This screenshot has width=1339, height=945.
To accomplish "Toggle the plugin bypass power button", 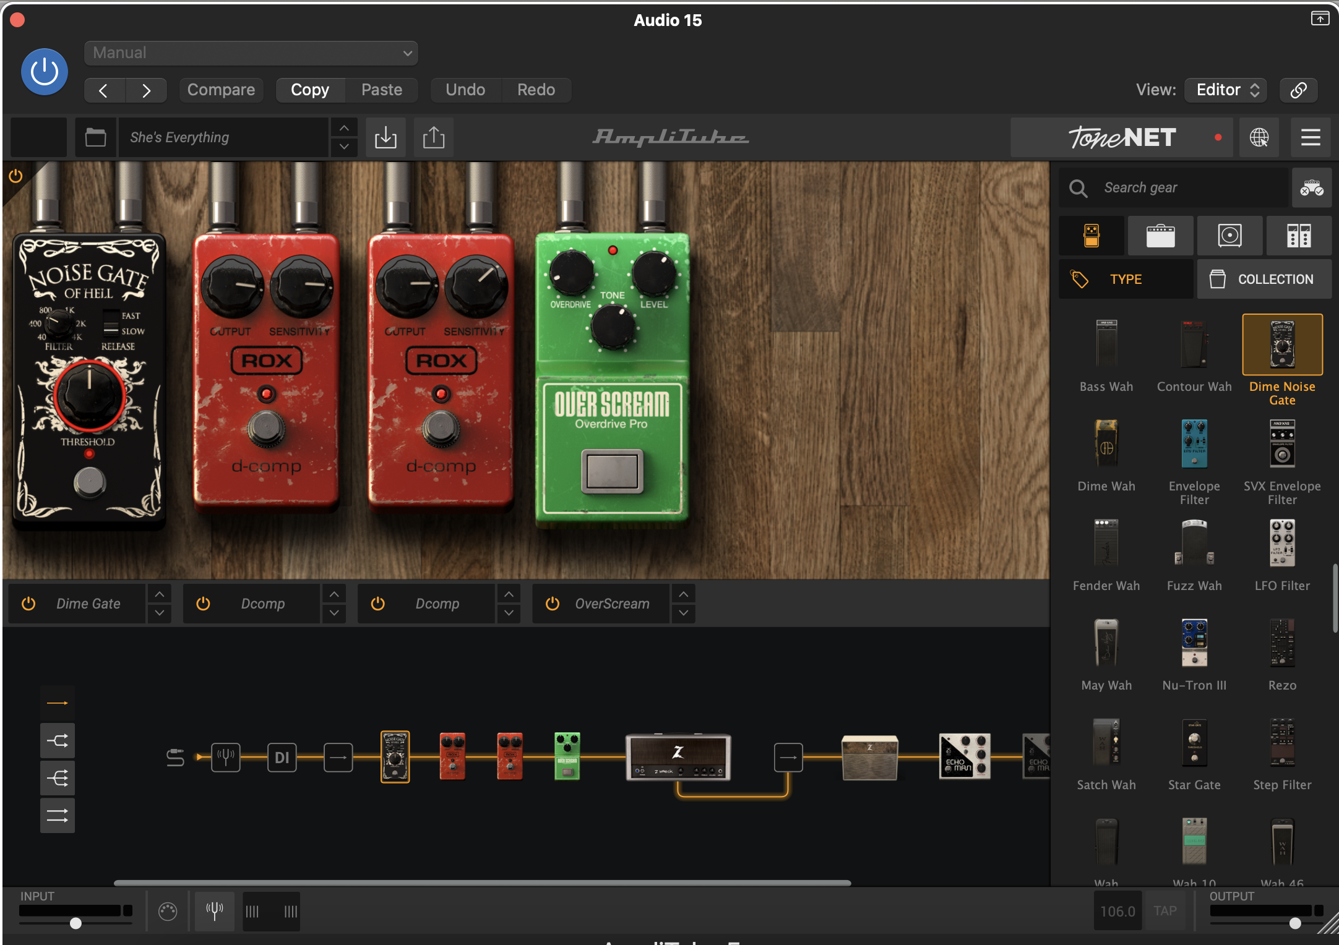I will point(45,72).
